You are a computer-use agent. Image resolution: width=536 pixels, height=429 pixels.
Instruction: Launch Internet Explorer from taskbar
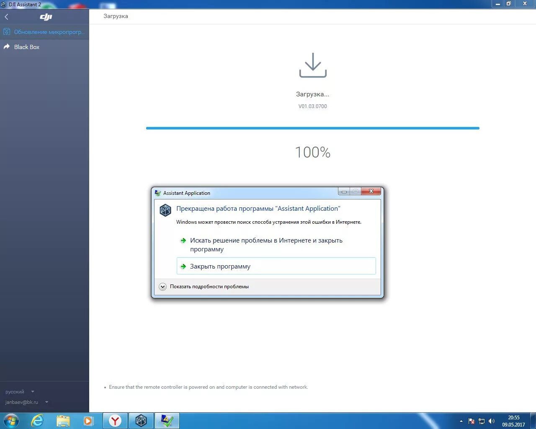(37, 420)
